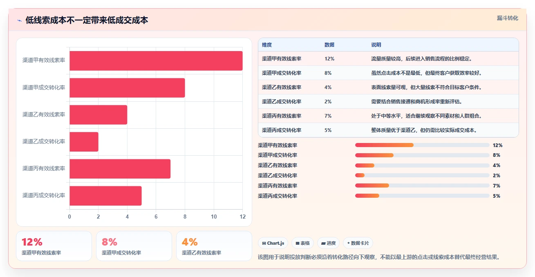Click the 渠道甲有效线索率 bar in the chart
The image size is (535, 277).
156,61
